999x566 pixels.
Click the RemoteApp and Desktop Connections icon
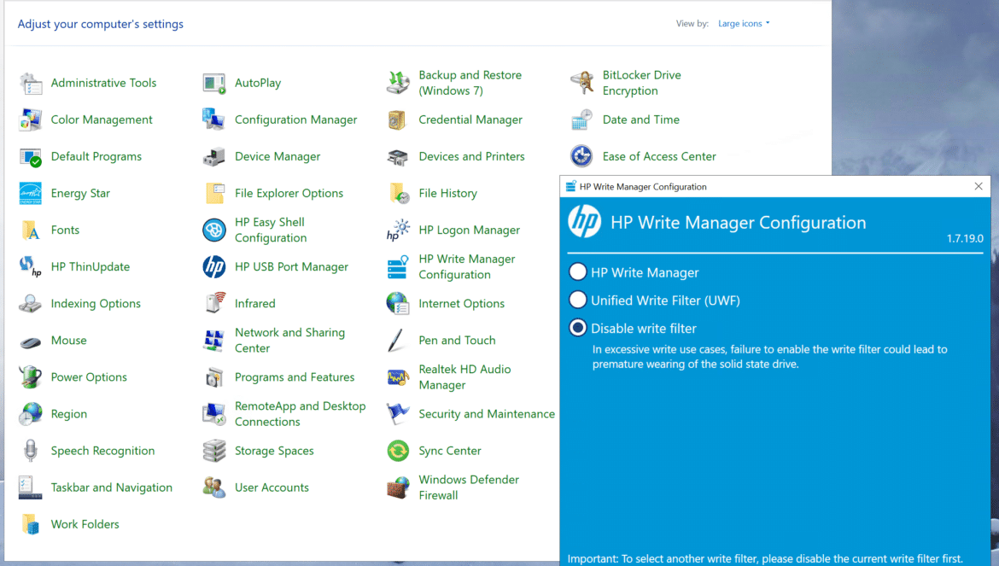click(214, 414)
